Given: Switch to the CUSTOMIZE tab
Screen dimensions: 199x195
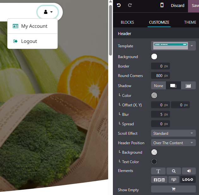Looking at the screenshot, I should 159,22.
